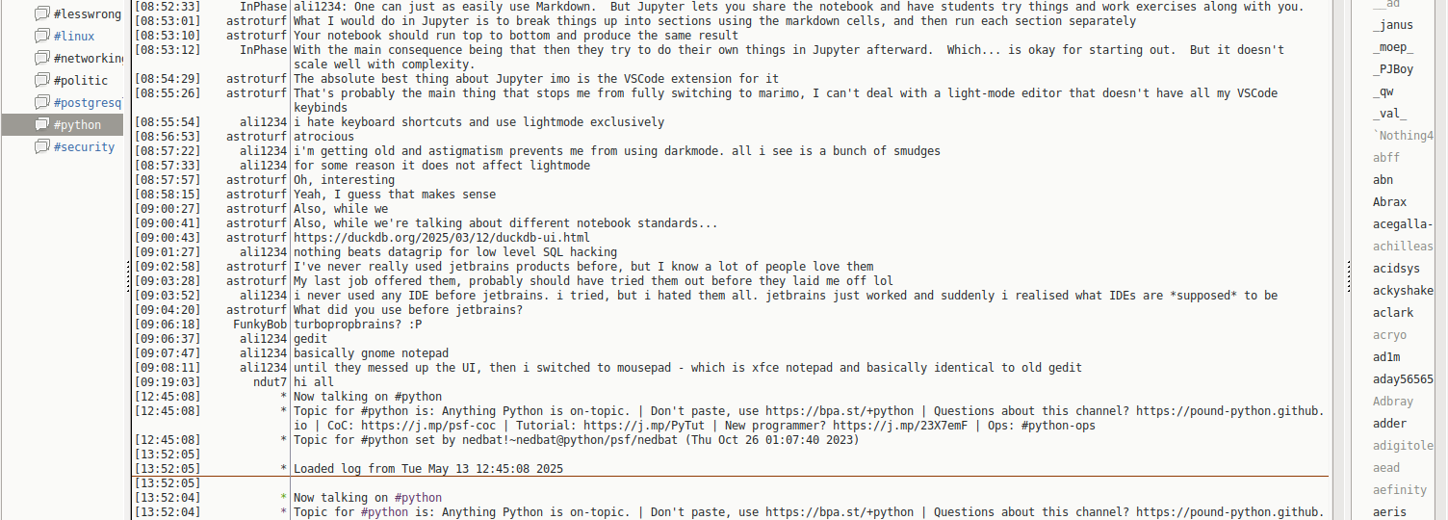This screenshot has width=1448, height=520.
Task: Click the #security channel icon
Action: (41, 146)
